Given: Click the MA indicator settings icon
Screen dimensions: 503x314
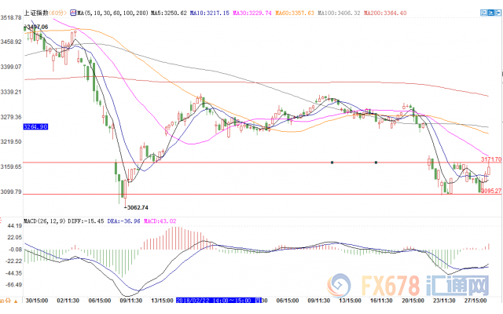Looking at the screenshot, I should pos(72,13).
